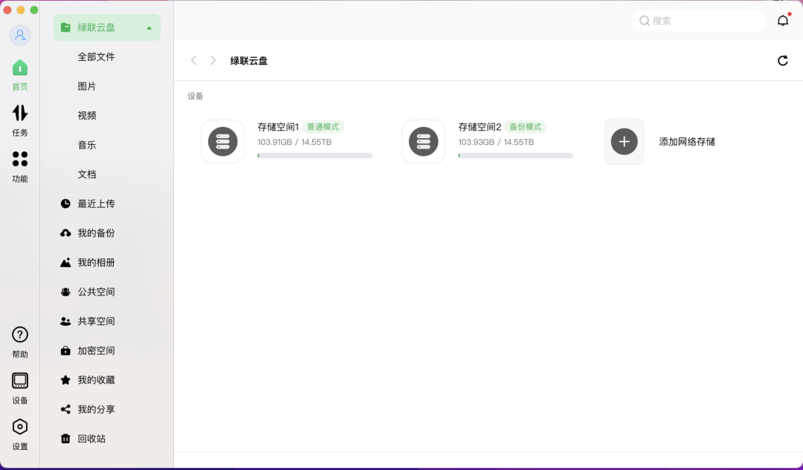Click the star icon beside 我的收藏
803x470 pixels.
pos(65,380)
